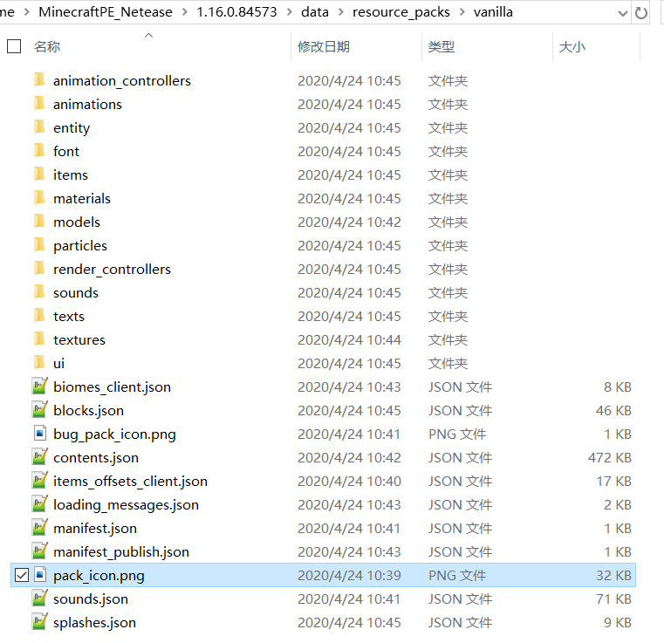The width and height of the screenshot is (664, 643).
Task: Click the animation_controllers folder icon
Action: click(39, 80)
